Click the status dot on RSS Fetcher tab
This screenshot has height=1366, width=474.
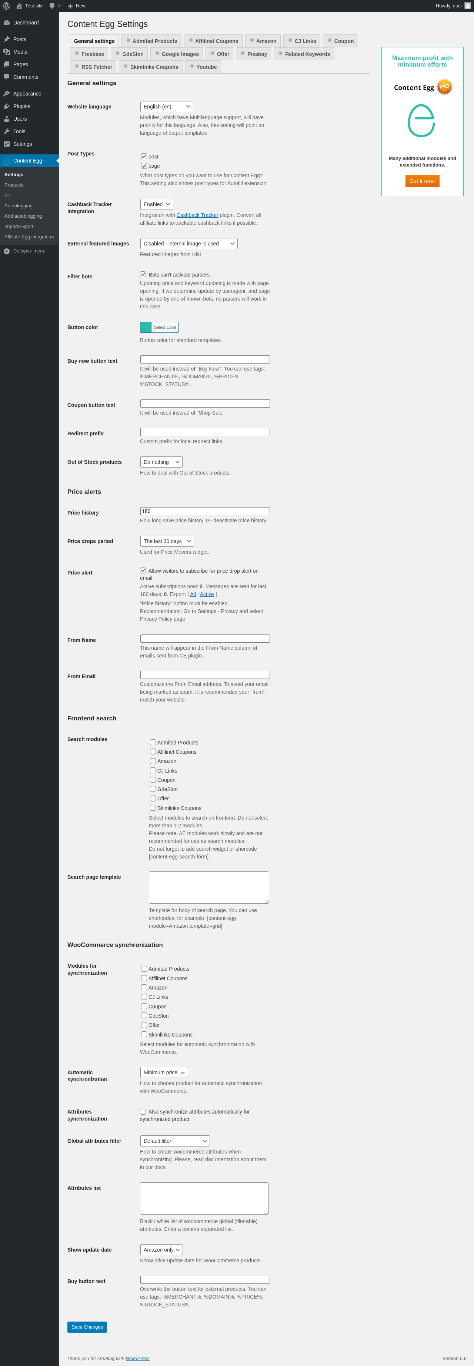tap(77, 66)
